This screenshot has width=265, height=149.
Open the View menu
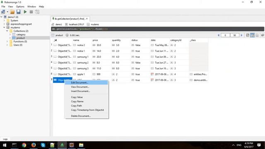coord(10,7)
